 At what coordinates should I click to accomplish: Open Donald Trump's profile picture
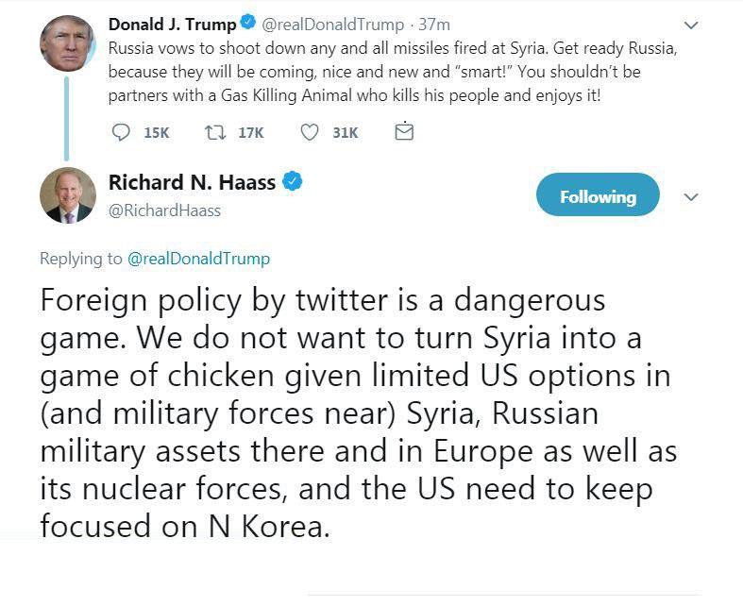tap(67, 42)
